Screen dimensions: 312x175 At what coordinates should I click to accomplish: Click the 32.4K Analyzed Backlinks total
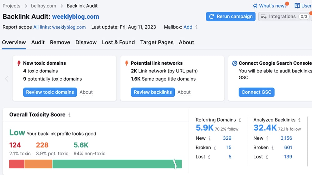(x=265, y=128)
